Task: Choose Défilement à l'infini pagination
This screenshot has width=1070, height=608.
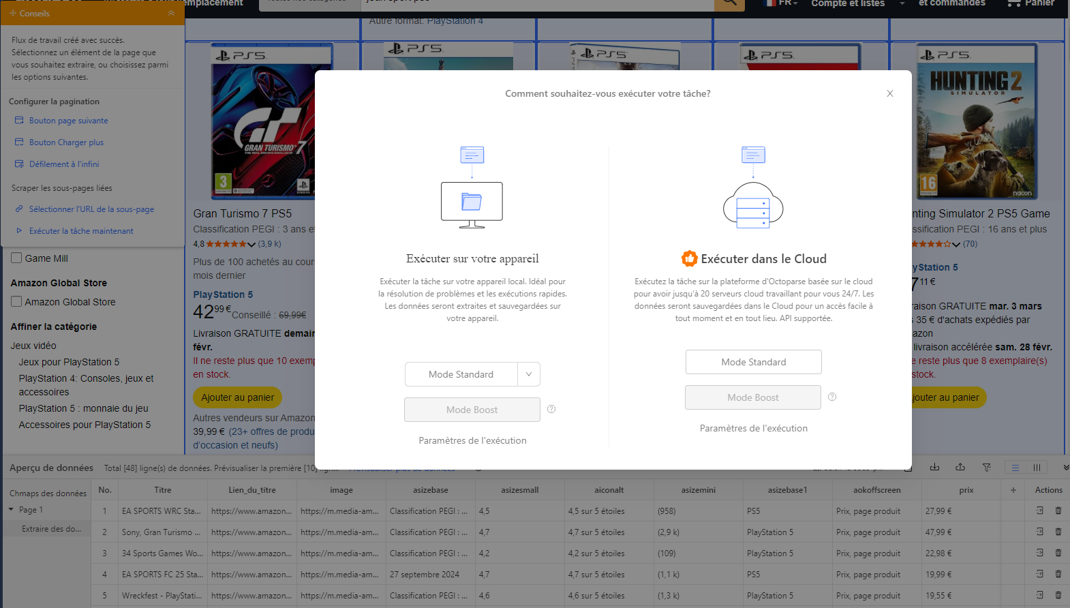Action: pos(64,164)
